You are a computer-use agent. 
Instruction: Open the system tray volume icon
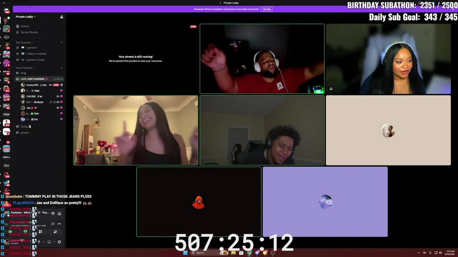point(440,253)
